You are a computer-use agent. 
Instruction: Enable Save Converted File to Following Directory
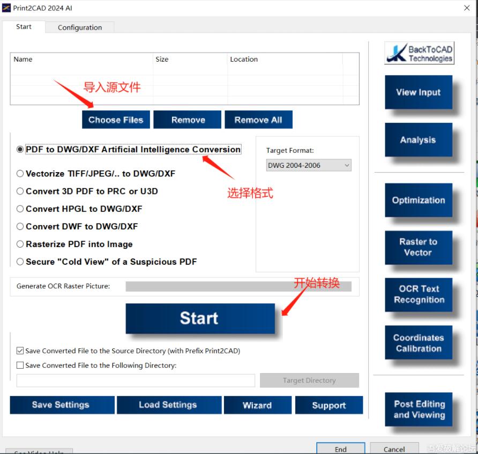(20, 366)
